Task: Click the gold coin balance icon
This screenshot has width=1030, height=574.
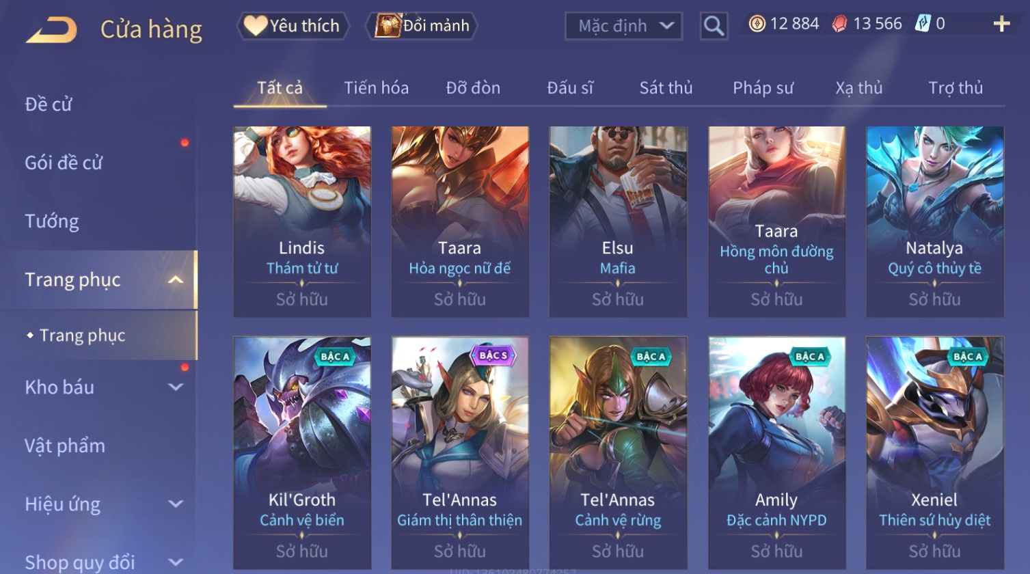Action: (x=757, y=24)
